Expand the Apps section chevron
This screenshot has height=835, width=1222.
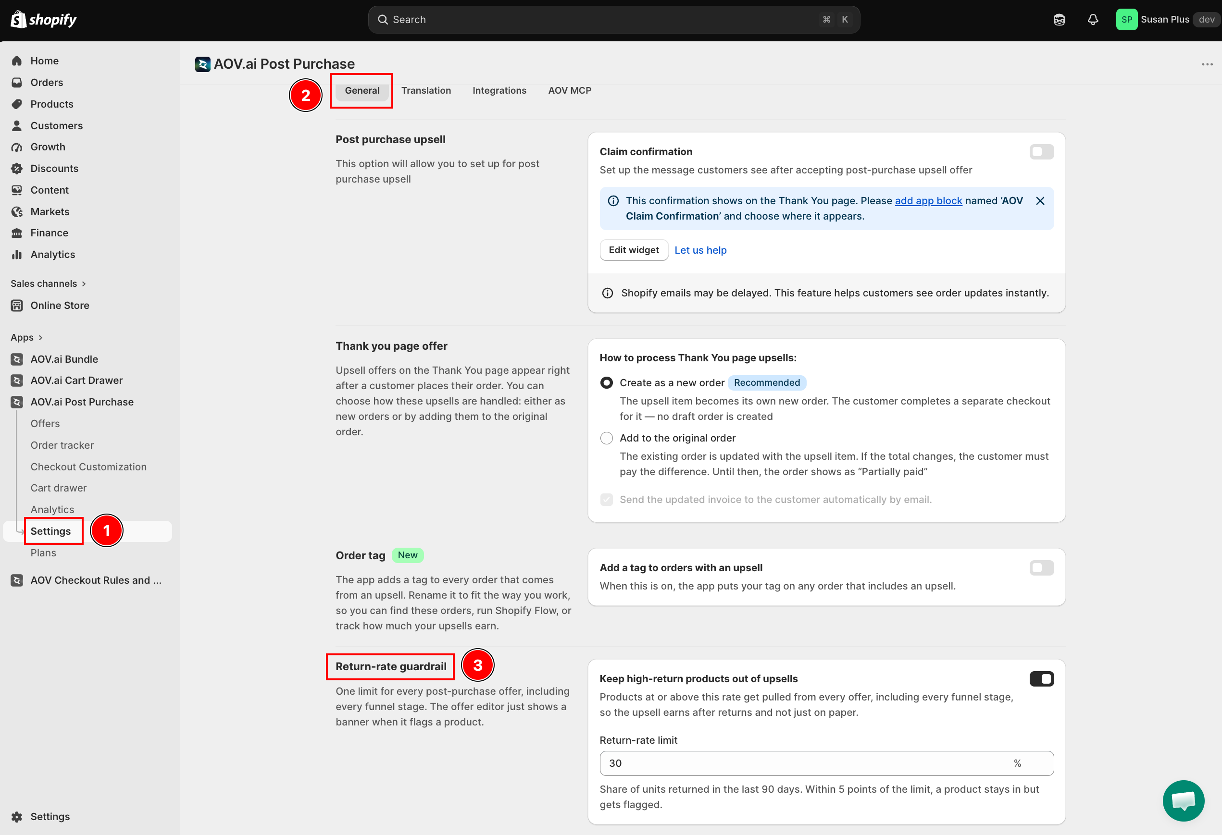tap(40, 337)
